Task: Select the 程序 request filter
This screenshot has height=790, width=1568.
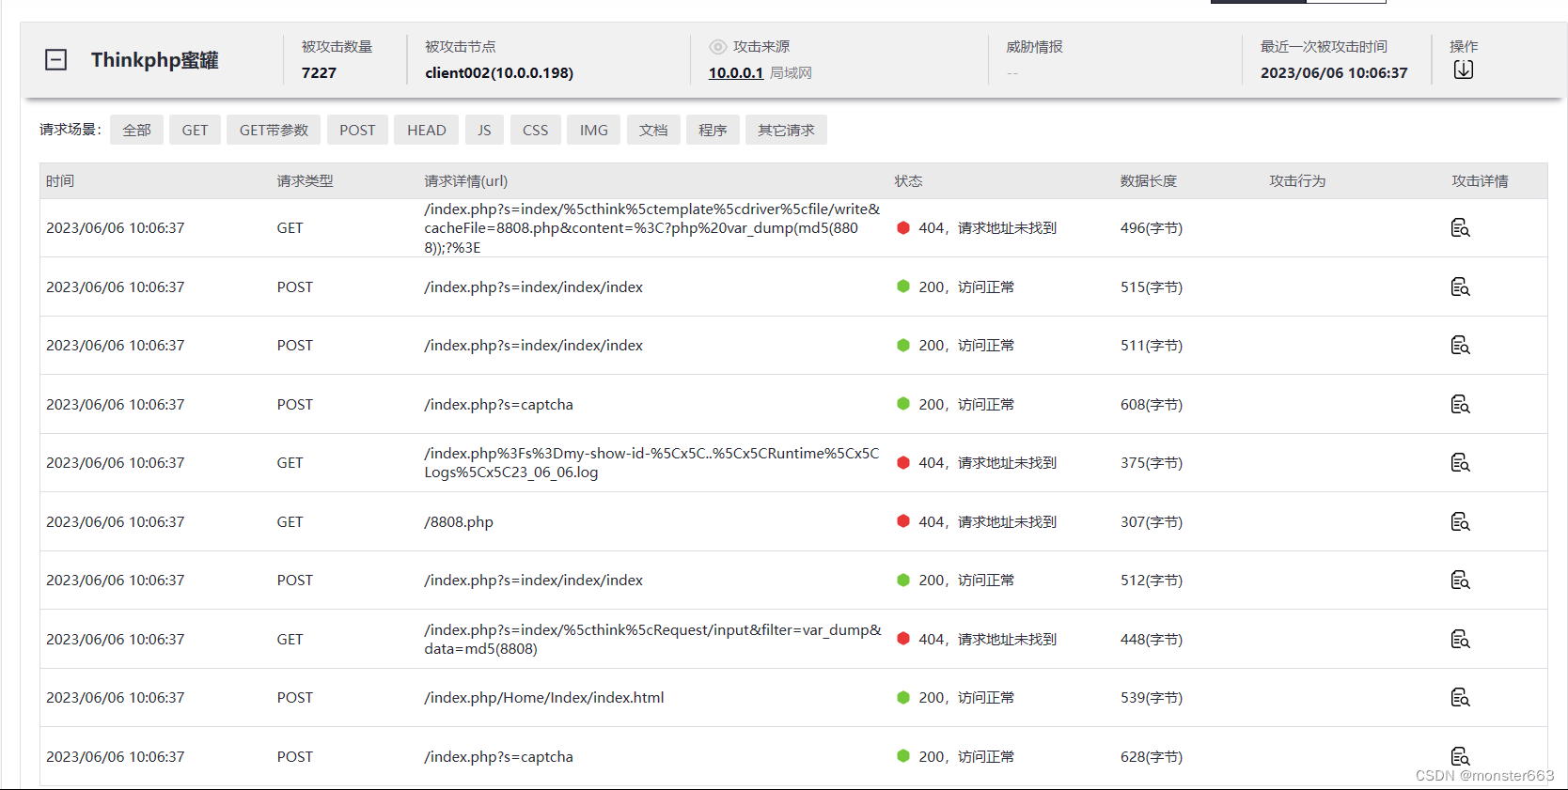Action: tap(713, 130)
